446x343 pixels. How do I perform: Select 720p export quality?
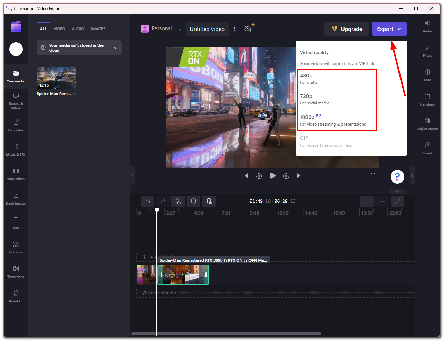coord(337,99)
